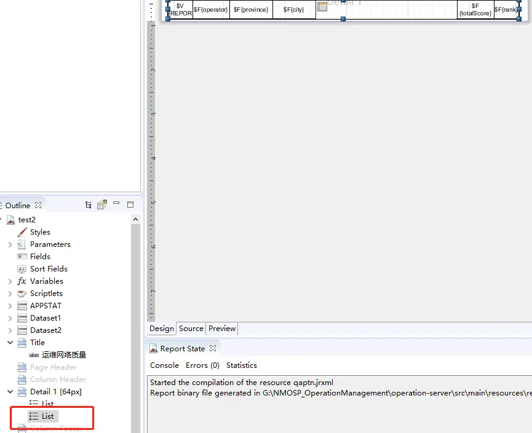
Task: Open the Statistics tab
Action: click(x=242, y=365)
